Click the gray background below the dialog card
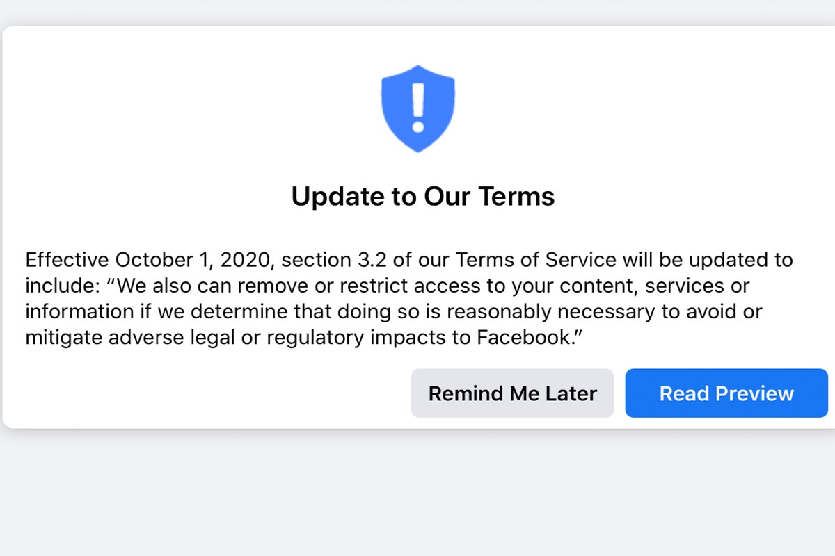The width and height of the screenshot is (835, 556). [x=417, y=493]
